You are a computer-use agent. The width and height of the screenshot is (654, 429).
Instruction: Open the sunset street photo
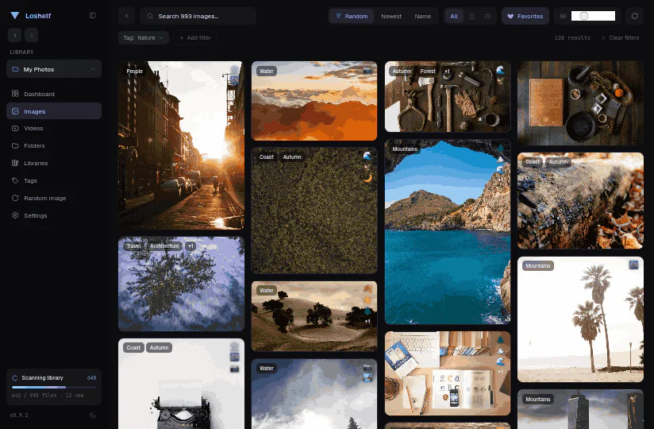click(x=181, y=145)
